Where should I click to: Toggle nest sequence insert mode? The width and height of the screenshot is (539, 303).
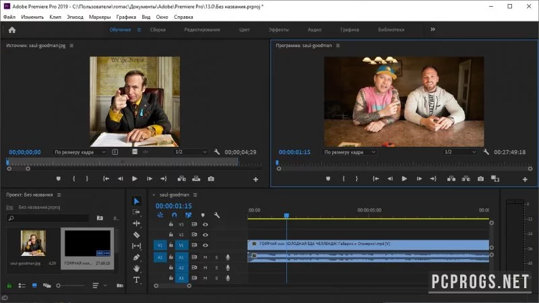point(160,215)
